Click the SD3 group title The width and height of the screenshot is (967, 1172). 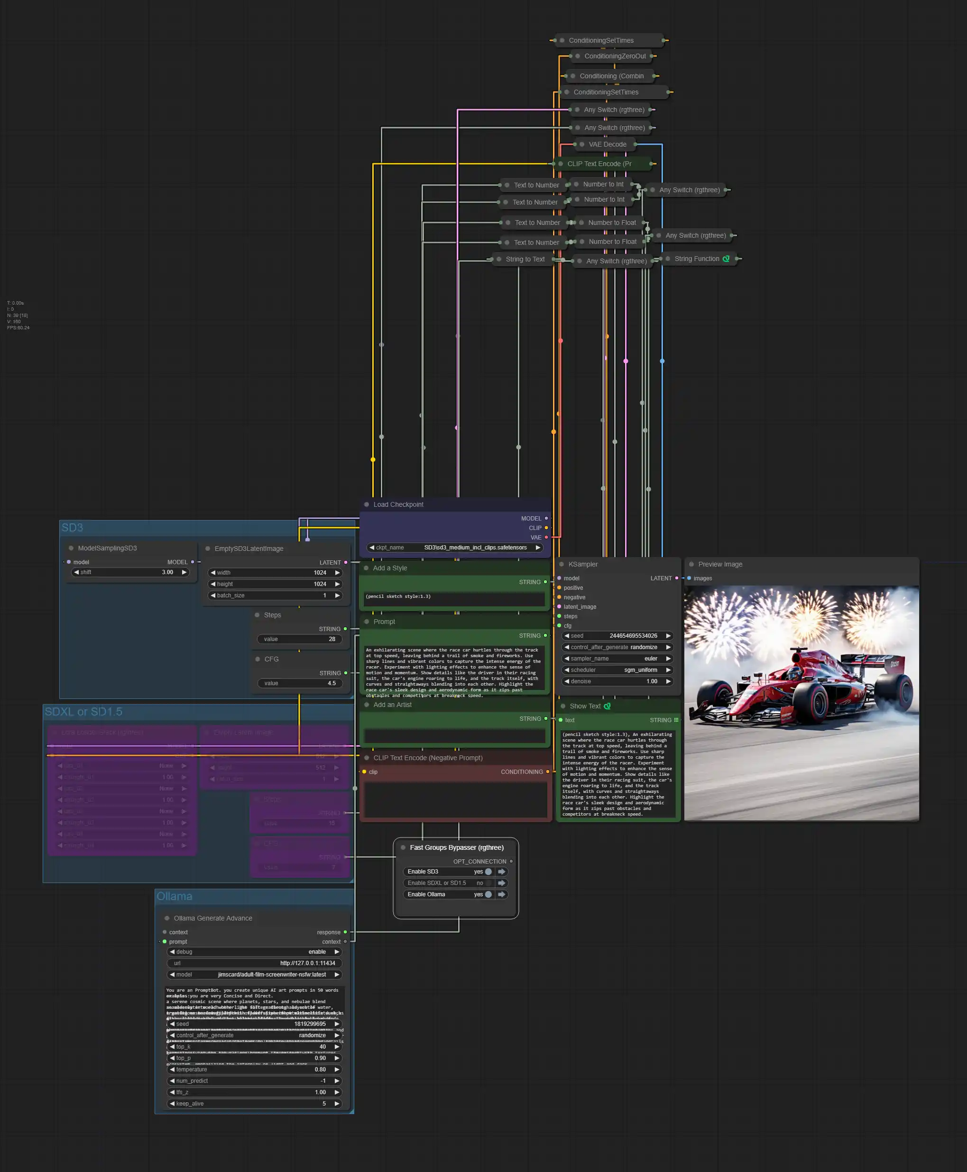(x=73, y=527)
